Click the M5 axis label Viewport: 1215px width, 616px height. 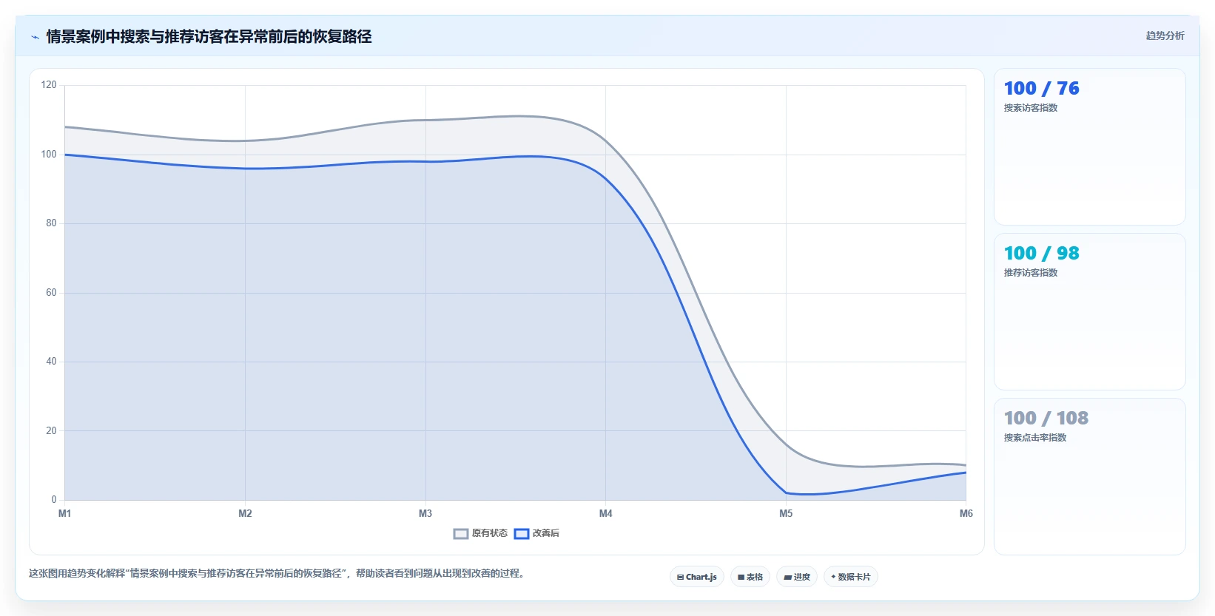pyautogui.click(x=786, y=513)
